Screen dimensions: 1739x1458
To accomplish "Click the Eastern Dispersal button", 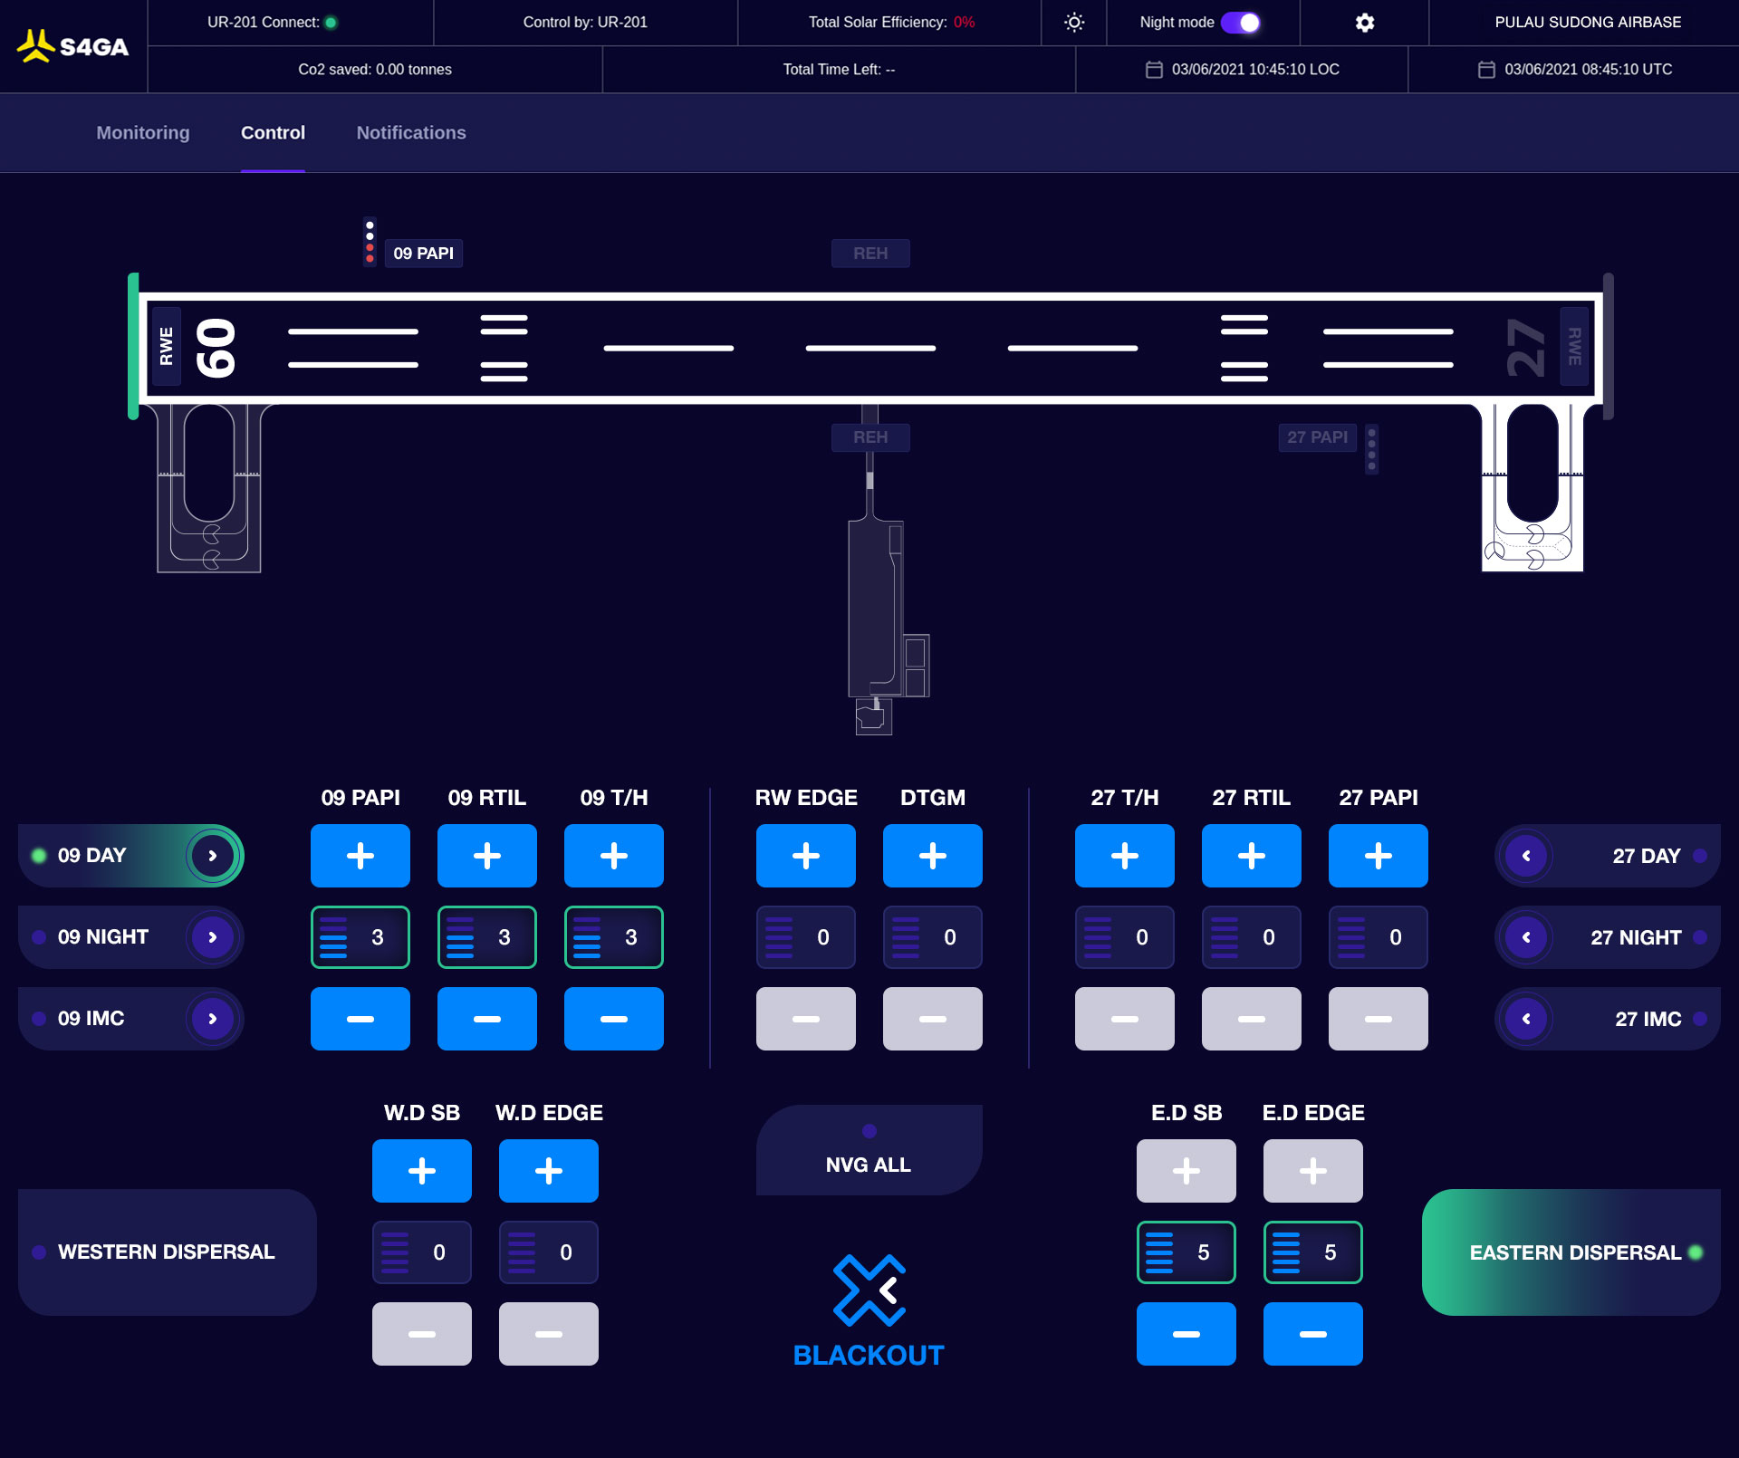I will pyautogui.click(x=1571, y=1252).
